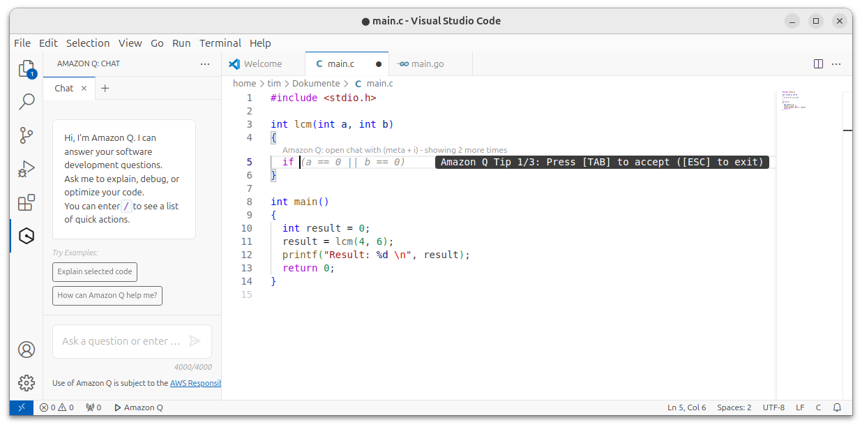Open the File menu
The image size is (862, 427).
tap(22, 43)
